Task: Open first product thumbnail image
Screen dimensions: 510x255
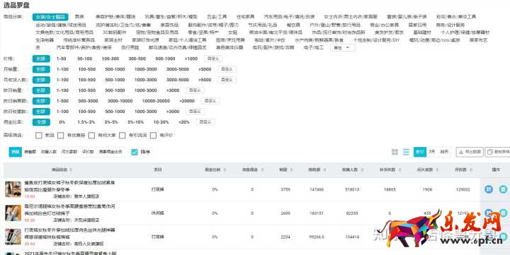Action: (13, 189)
